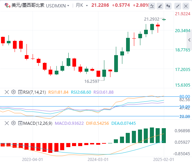Activate the pencil drawing tool icon
The height and width of the screenshot is (164, 192).
(160, 6)
